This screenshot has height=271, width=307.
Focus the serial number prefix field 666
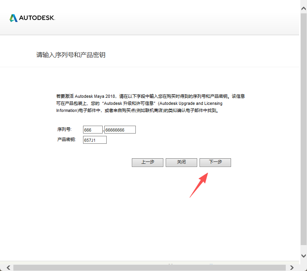93,130
